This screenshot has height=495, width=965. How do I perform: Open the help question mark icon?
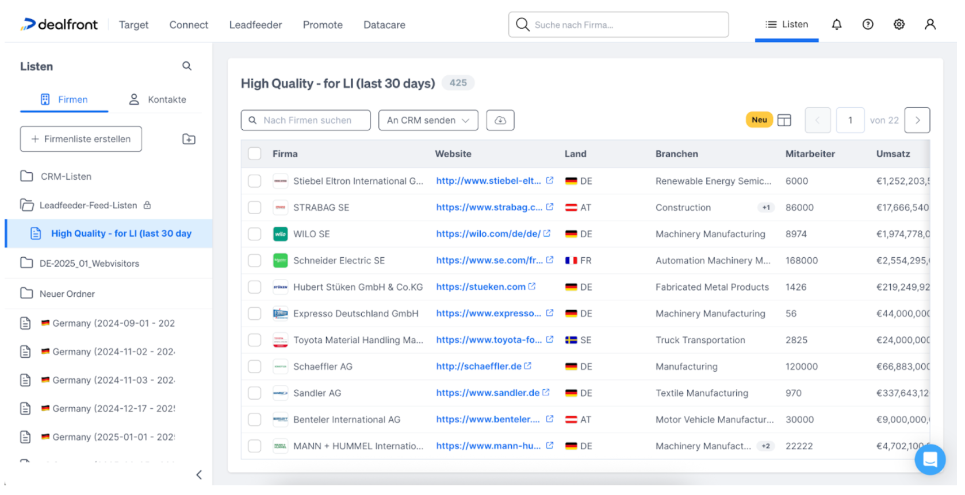pyautogui.click(x=868, y=24)
